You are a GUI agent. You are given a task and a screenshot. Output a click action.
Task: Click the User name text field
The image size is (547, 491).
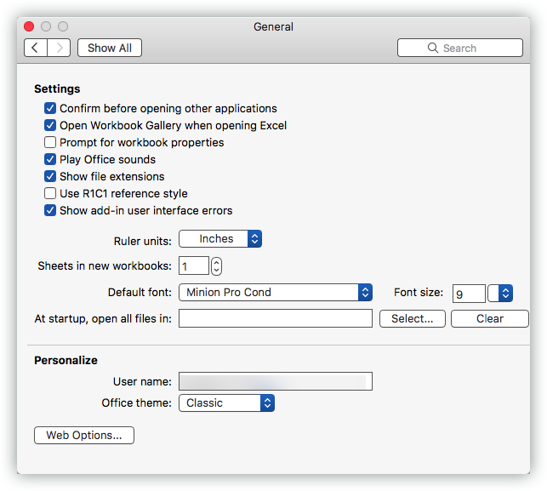[276, 381]
